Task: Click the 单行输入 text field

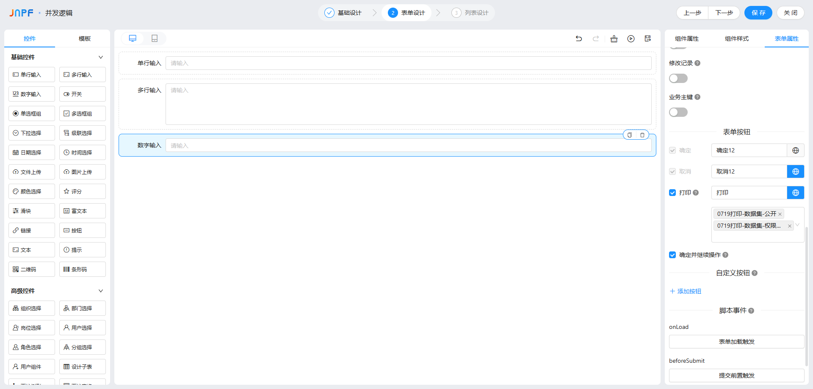Action: 409,63
